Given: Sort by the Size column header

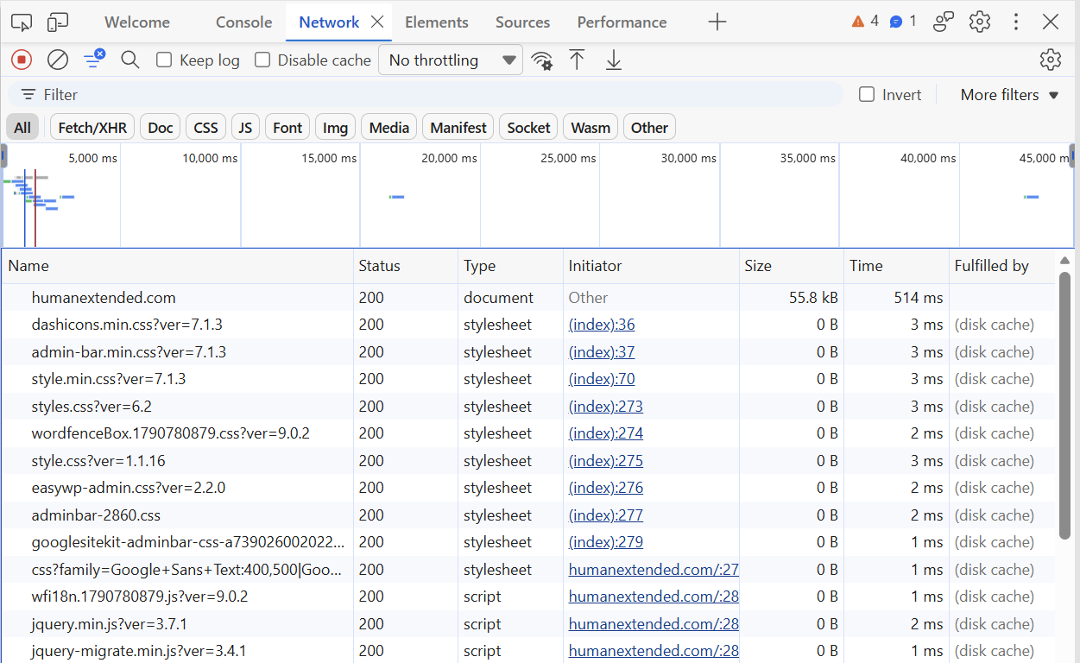Looking at the screenshot, I should point(792,266).
